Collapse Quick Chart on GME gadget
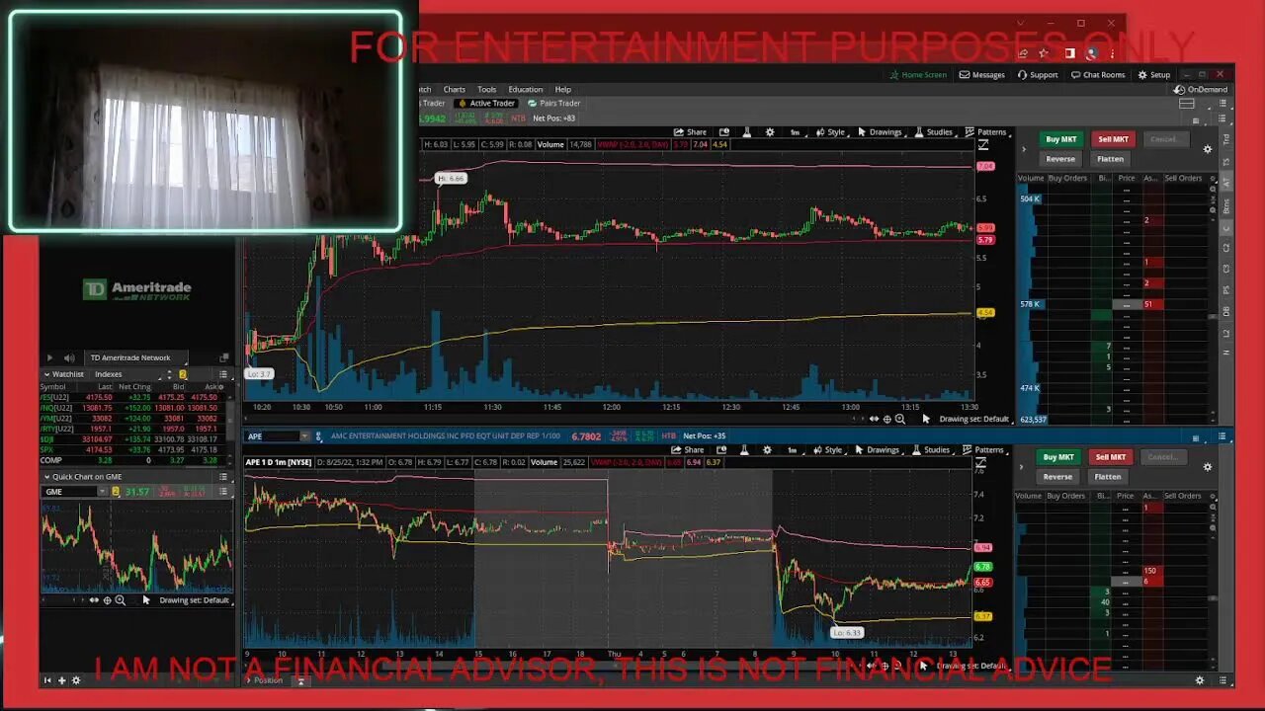The image size is (1265, 711). 46,476
